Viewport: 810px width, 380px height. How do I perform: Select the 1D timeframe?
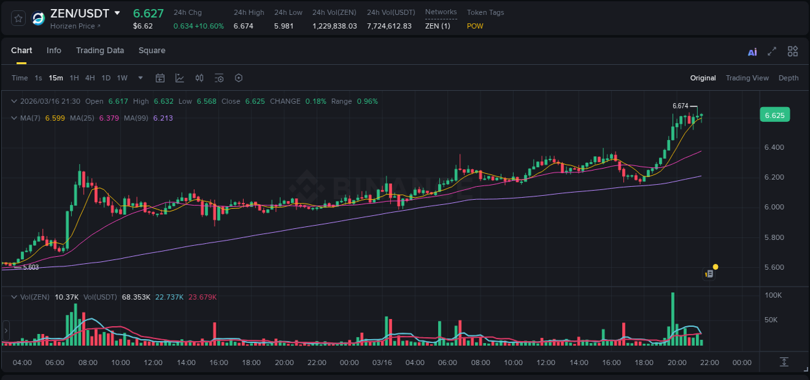[x=105, y=78]
